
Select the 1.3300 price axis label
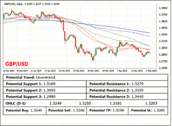(x=163, y=34)
